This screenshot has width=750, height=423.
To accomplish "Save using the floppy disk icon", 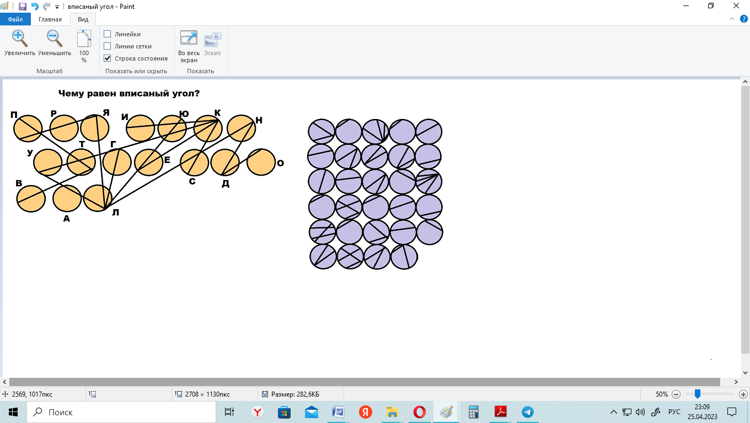I will pyautogui.click(x=23, y=7).
